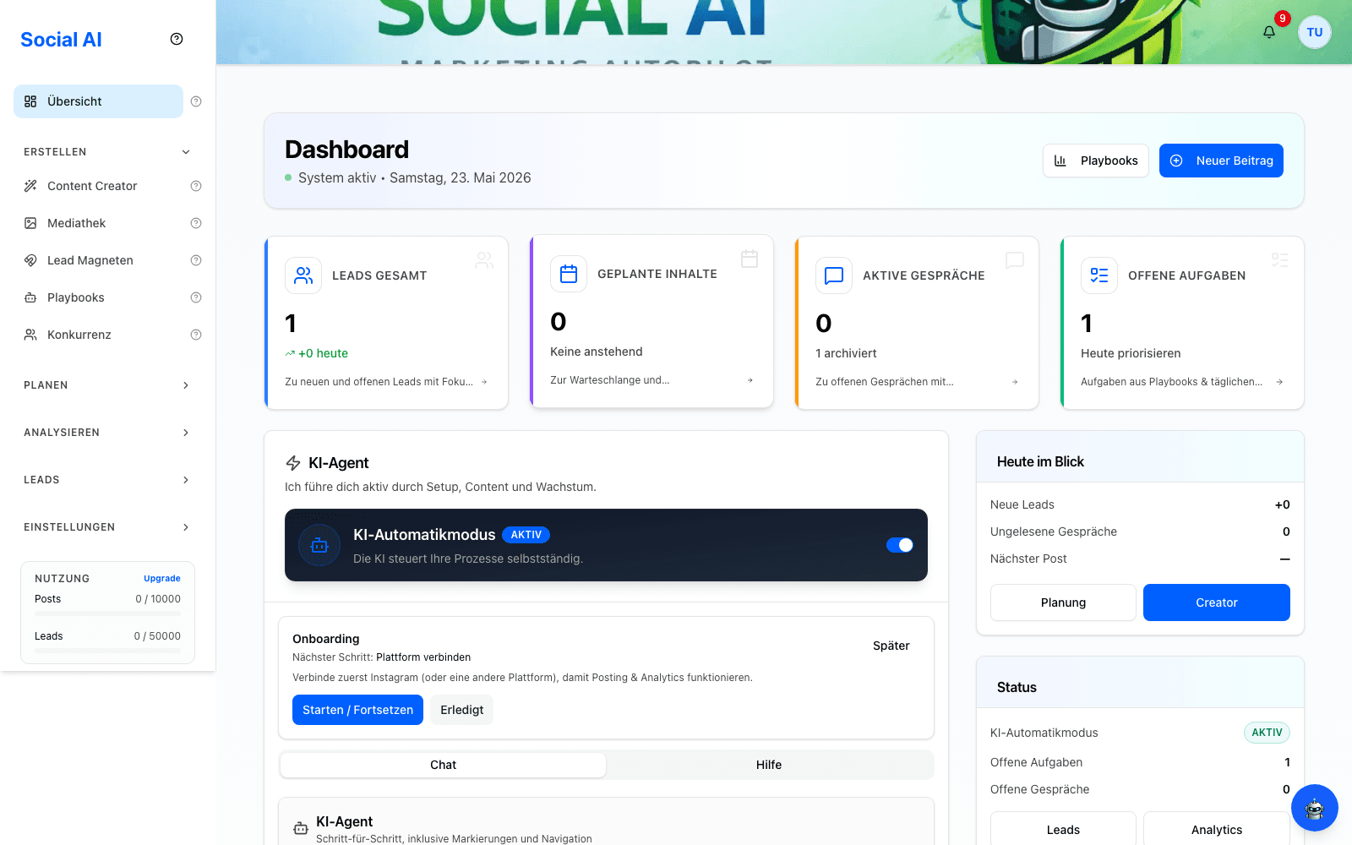Expand the PLANEN sidebar section
1352x845 pixels.
[107, 385]
